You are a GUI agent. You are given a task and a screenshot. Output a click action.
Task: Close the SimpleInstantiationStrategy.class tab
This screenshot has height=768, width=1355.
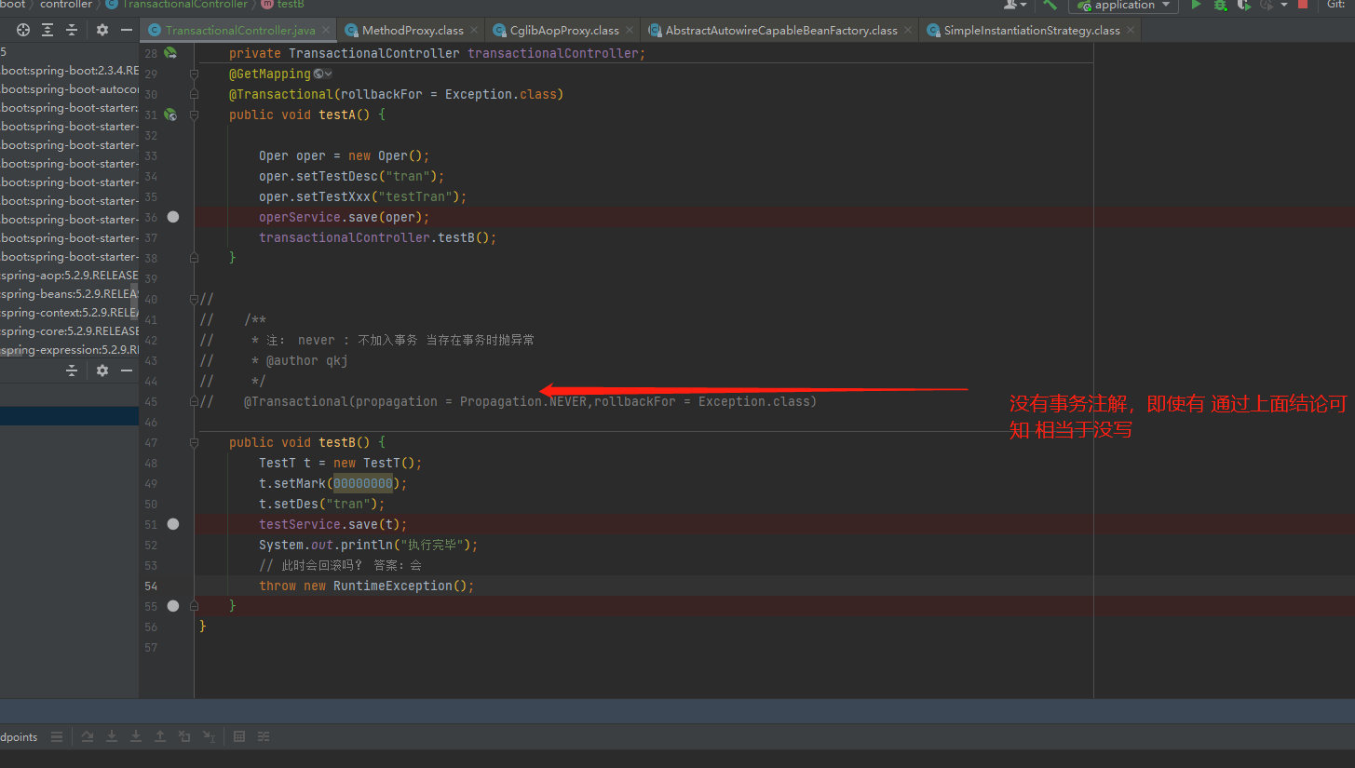tap(1131, 31)
